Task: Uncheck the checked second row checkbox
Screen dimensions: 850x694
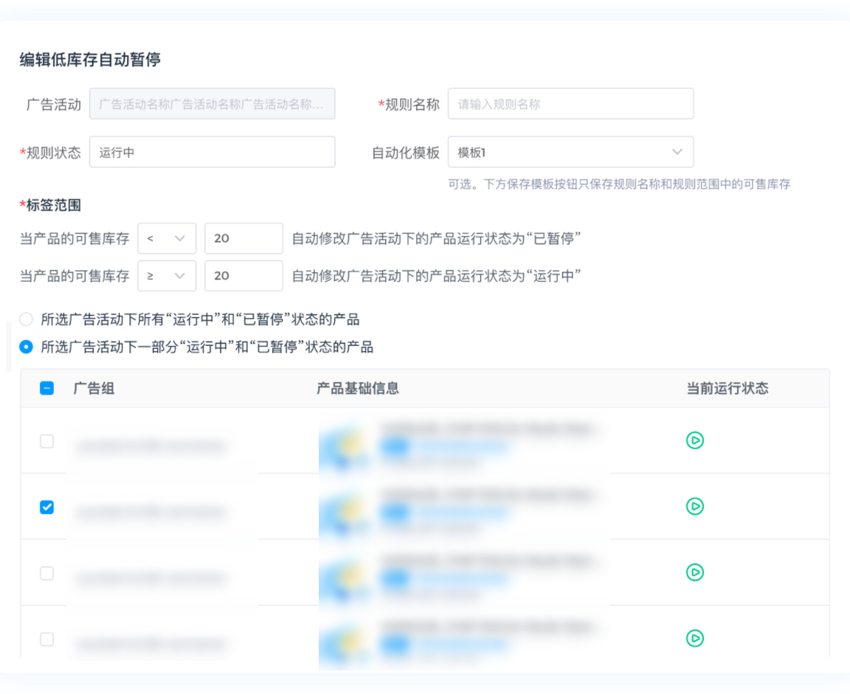Action: pos(46,507)
